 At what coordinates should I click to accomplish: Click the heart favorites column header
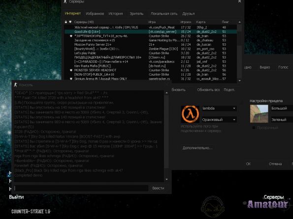pyautogui.click(x=70, y=22)
